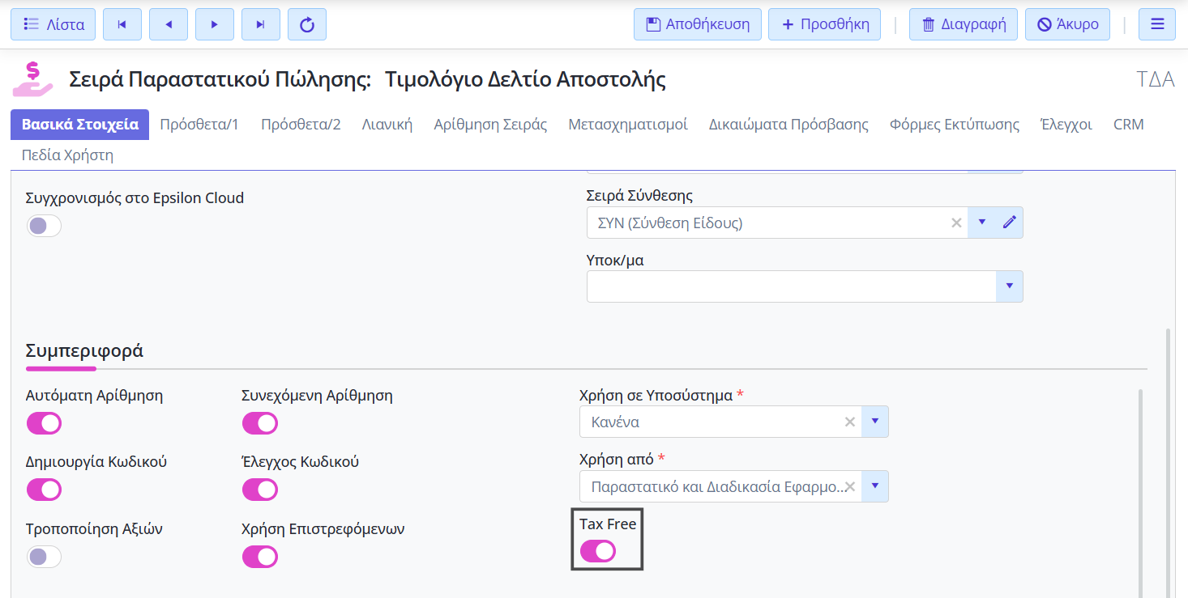This screenshot has height=598, width=1188.
Task: Open the Φόρμες Εκτύπωσης tab
Action: pos(954,125)
